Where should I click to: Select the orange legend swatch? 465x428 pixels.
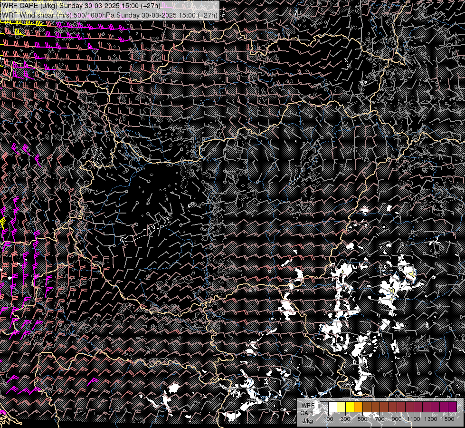358,407
